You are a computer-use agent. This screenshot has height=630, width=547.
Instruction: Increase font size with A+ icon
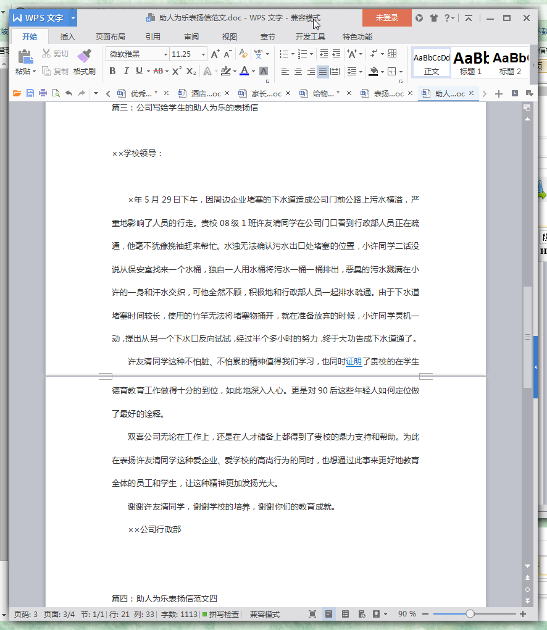coord(215,54)
